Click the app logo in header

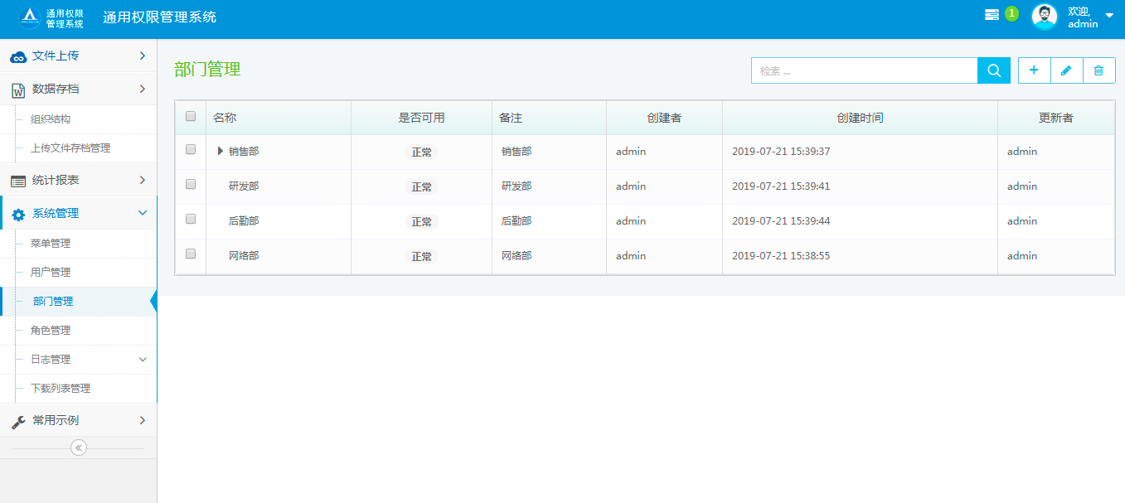point(51,17)
